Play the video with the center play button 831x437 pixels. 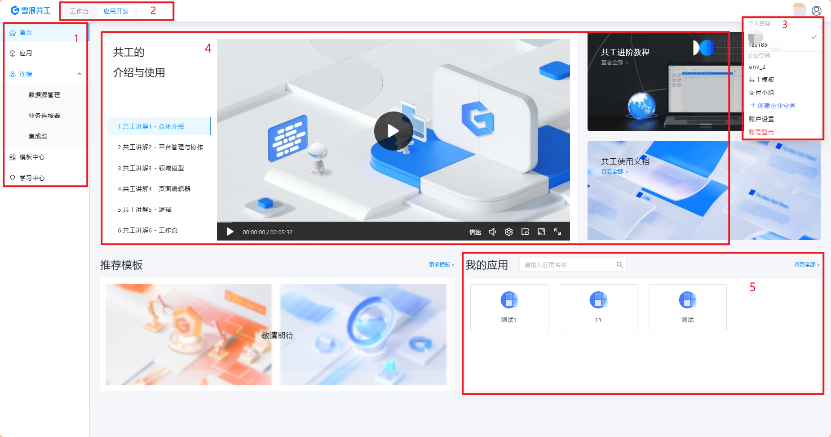pyautogui.click(x=393, y=131)
